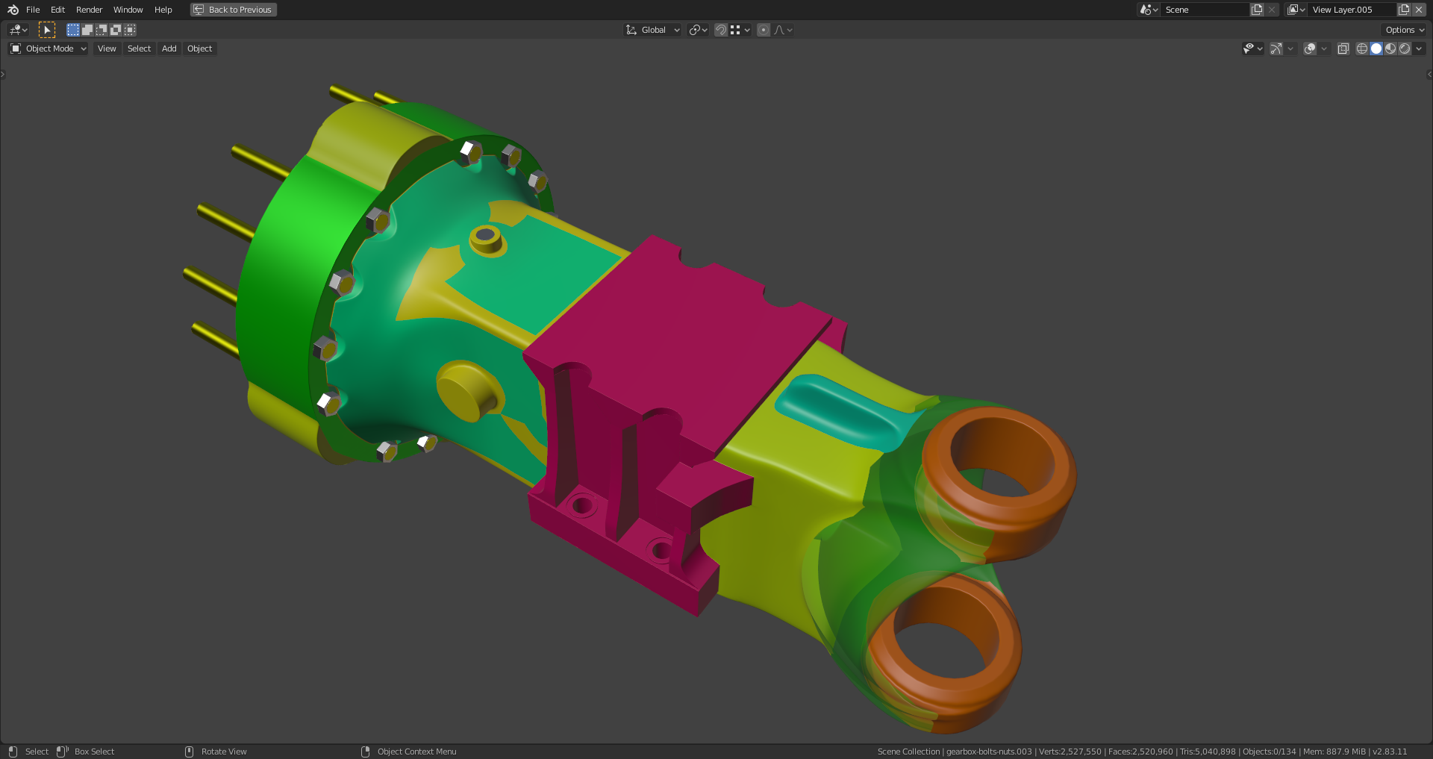1433x759 pixels.
Task: Click the delete scene icon
Action: click(1272, 10)
